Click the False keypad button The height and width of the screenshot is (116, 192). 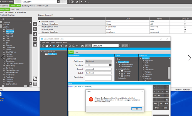[165, 108]
